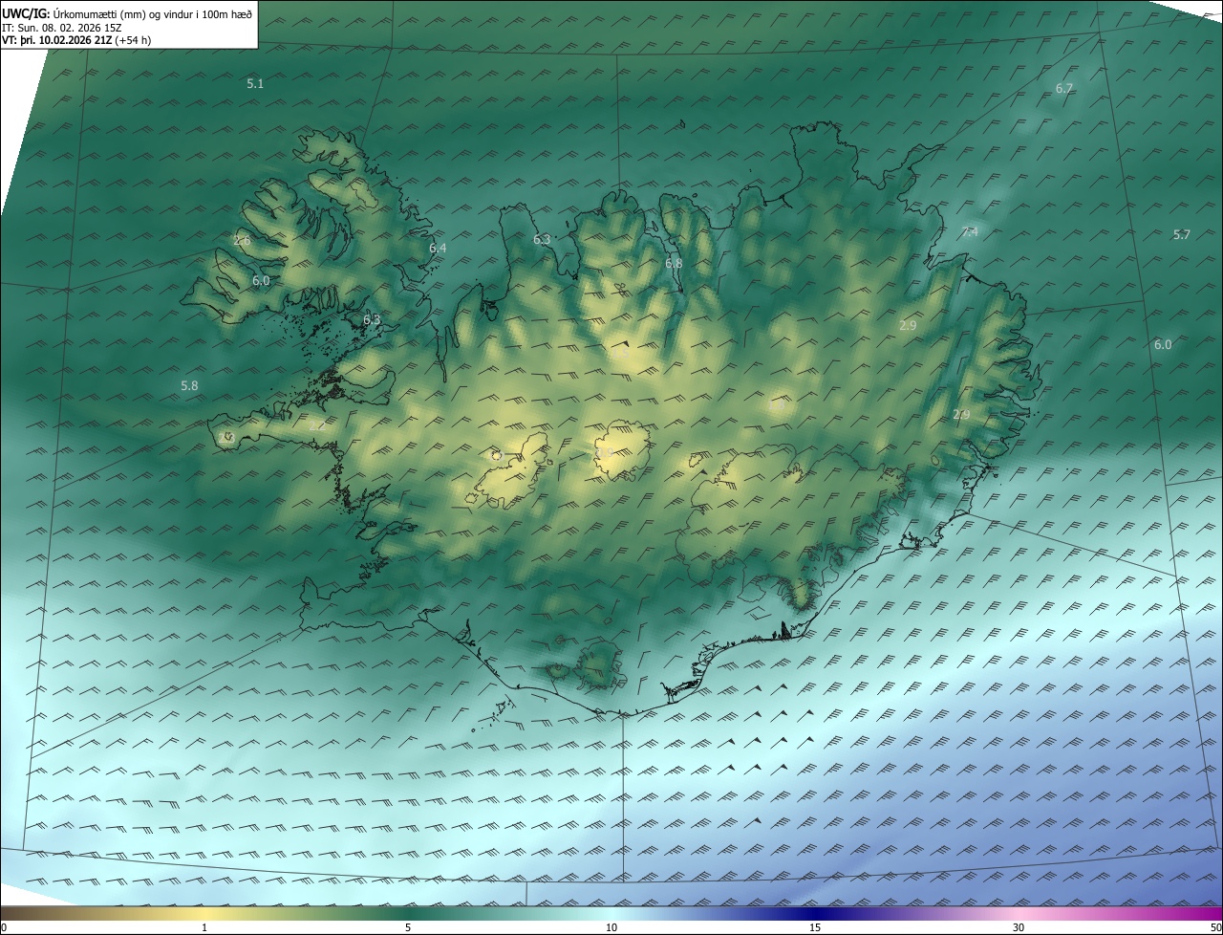Click the '10' tick label on color scale
The image size is (1223, 935).
[611, 927]
